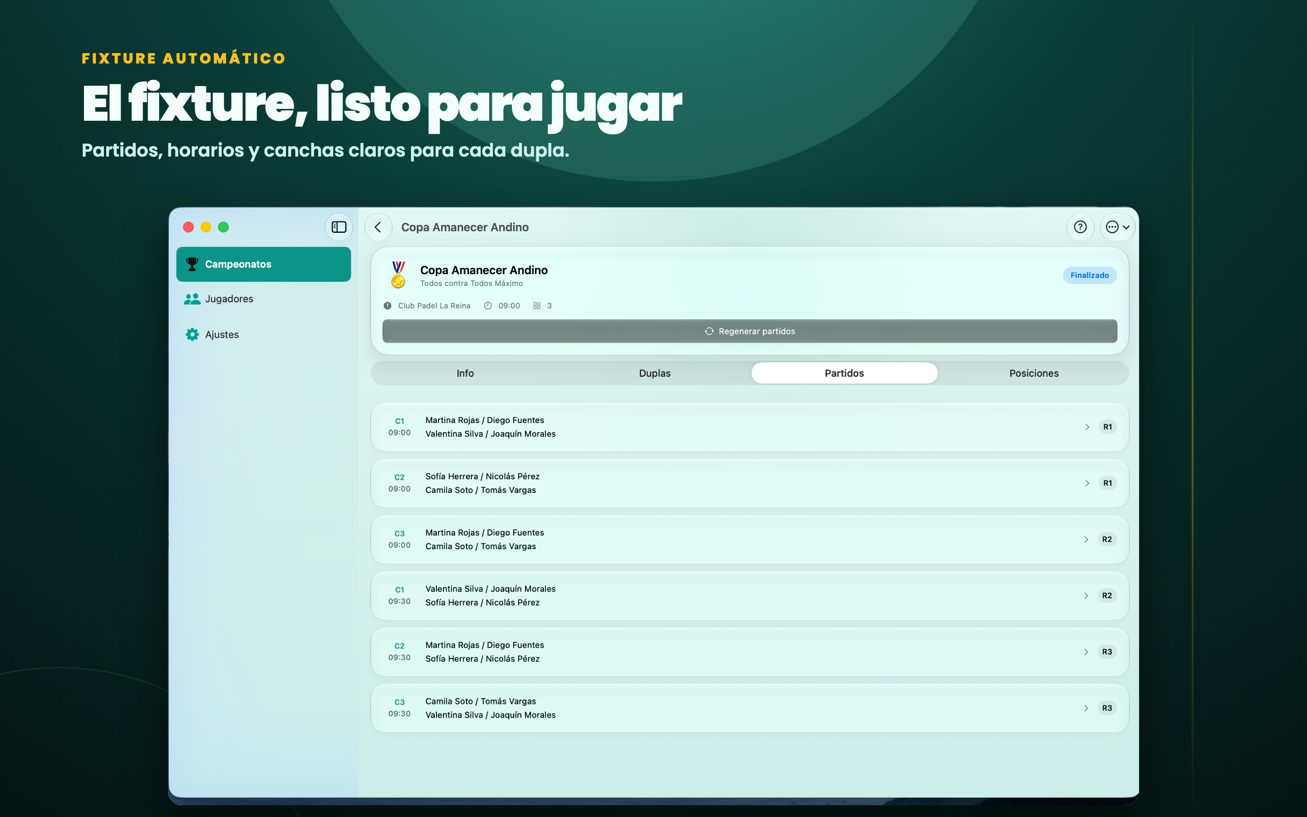Select 'Sofía Herrera / Nicolás Pérez' in C2 09:00 match
Image resolution: width=1307 pixels, height=817 pixels.
482,477
